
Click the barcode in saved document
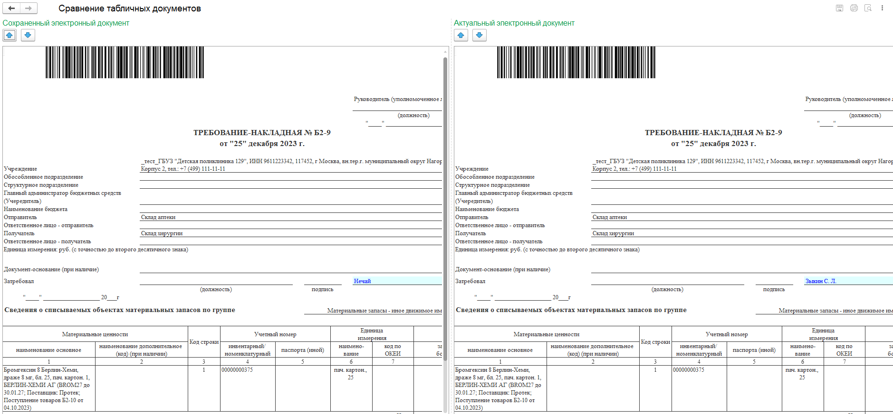pyautogui.click(x=125, y=62)
